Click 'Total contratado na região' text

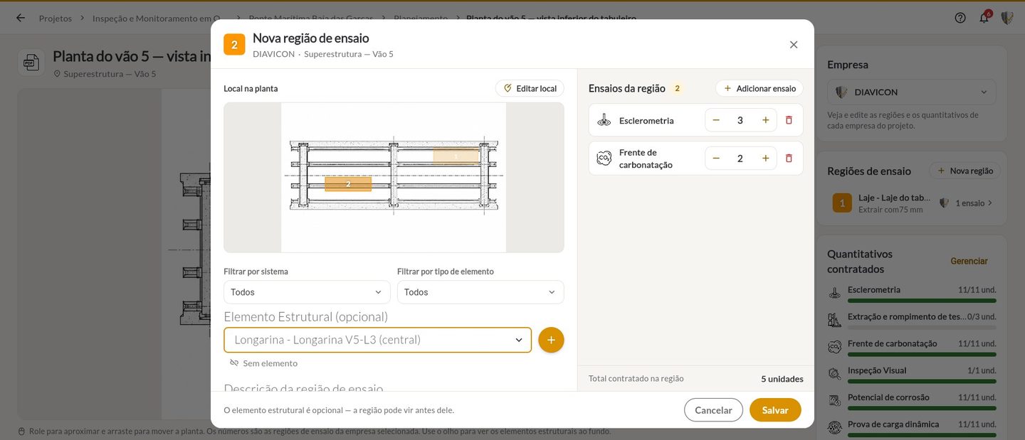[636, 379]
